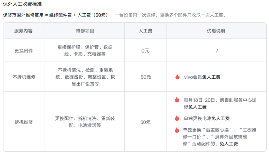
Task: Click the 保外人工收费标准 heading
Action: (23, 4)
